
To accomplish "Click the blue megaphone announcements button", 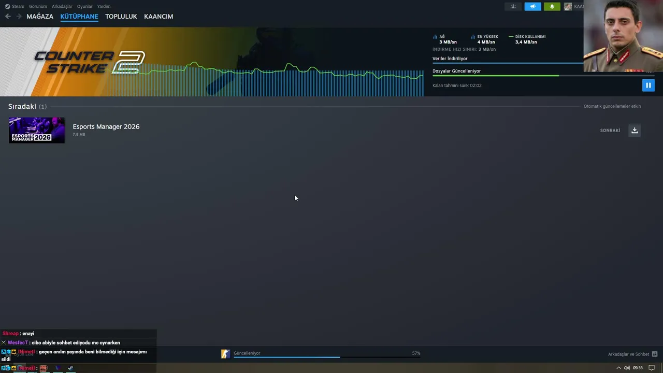I will click(x=532, y=7).
